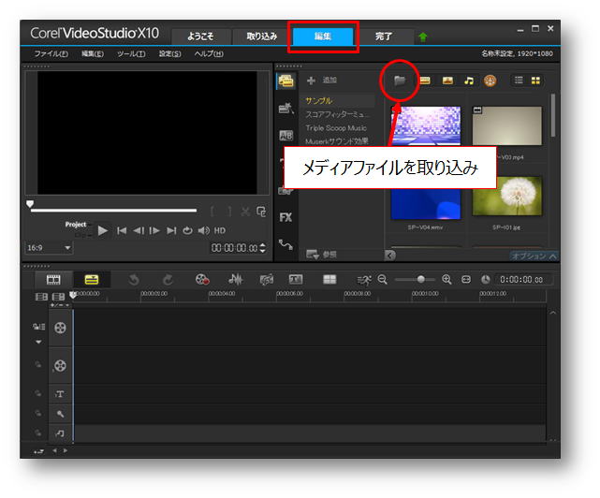The width and height of the screenshot is (600, 498).
Task: Select the SP-V04.wmv blue thumbnail
Action: 426,204
